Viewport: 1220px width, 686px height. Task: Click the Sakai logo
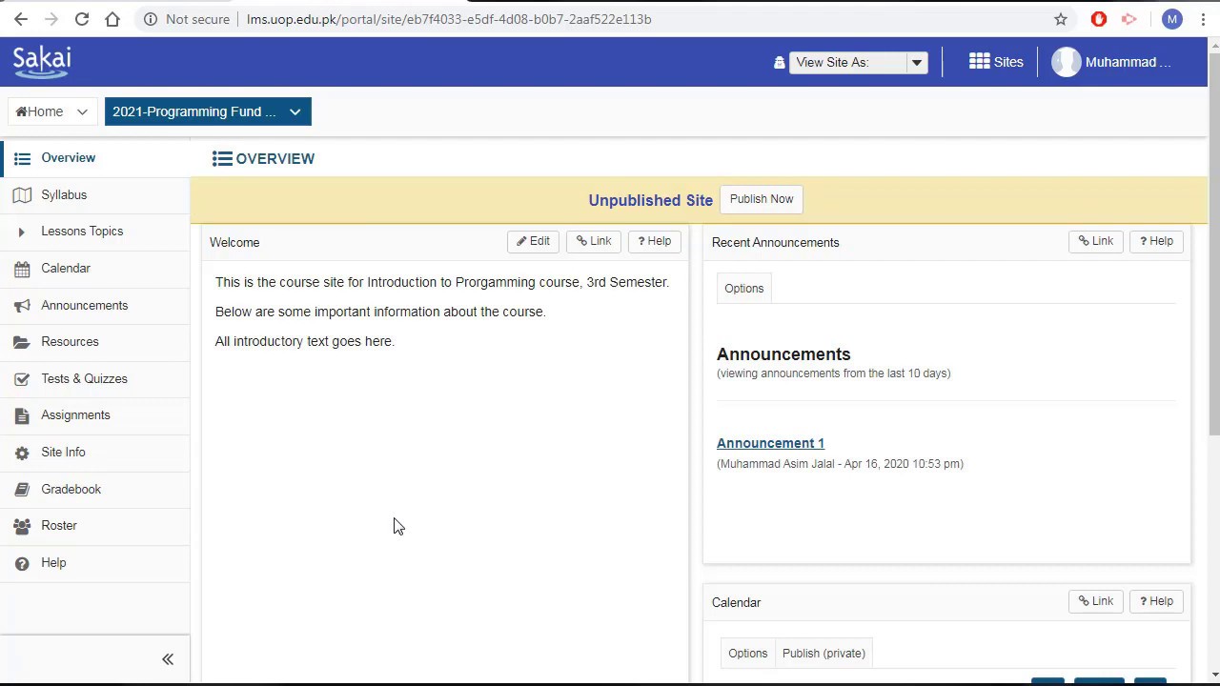(42, 62)
